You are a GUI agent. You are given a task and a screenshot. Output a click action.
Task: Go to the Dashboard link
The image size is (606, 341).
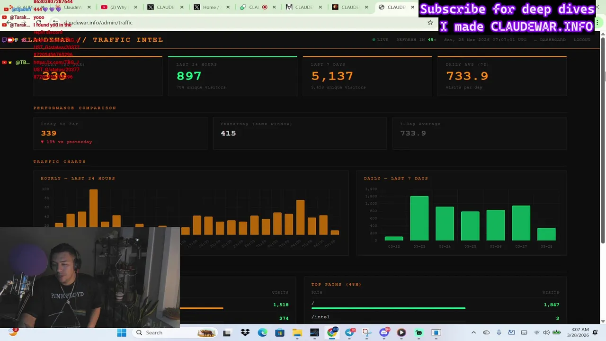pos(550,40)
